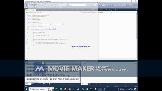Launch Microsoft Edge from taskbar
The height and width of the screenshot is (91, 162).
(56, 89)
